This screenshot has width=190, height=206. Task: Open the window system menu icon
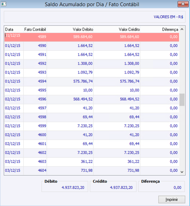pos(3,4)
